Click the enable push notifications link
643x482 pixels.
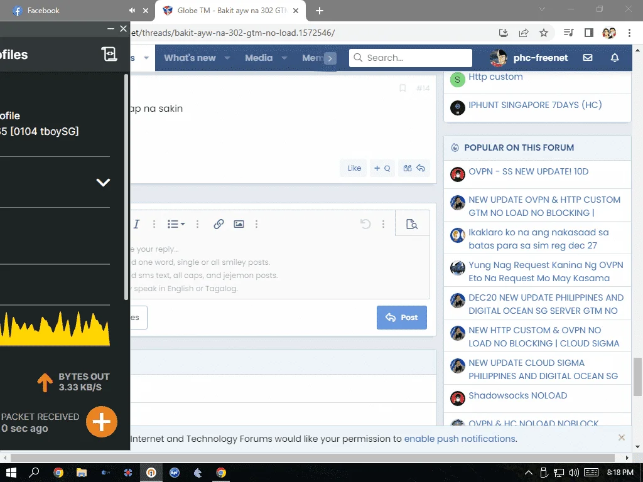click(x=460, y=439)
